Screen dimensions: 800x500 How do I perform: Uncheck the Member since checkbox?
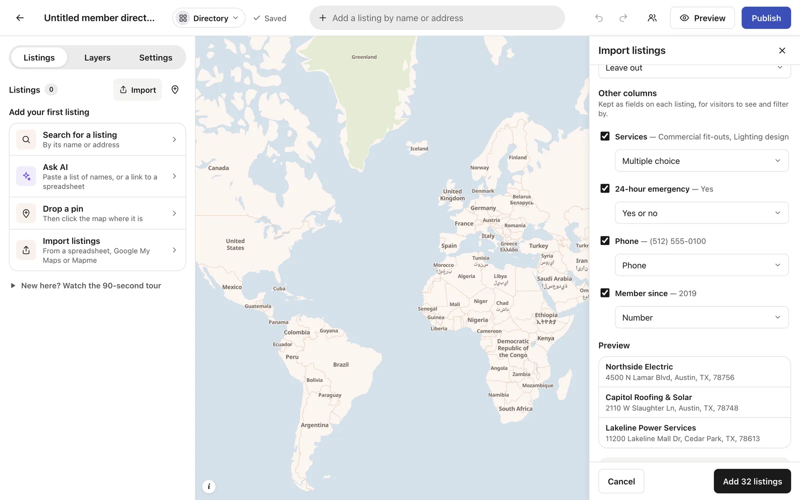(605, 293)
